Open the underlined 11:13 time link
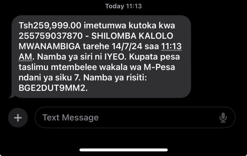Image resolution: width=247 pixels, height=156 pixels. point(171,46)
